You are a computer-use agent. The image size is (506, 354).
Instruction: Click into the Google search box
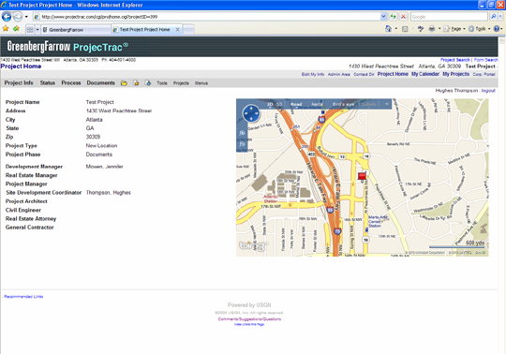pos(449,17)
